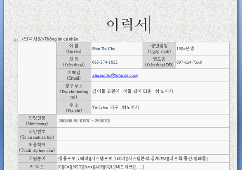Click the Ngày sinh label cell
The width and height of the screenshot is (242, 170).
click(159, 49)
